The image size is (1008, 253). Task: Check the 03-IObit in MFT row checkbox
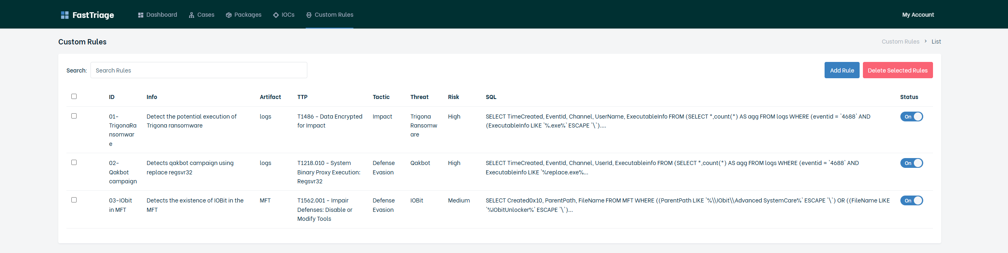(x=74, y=200)
